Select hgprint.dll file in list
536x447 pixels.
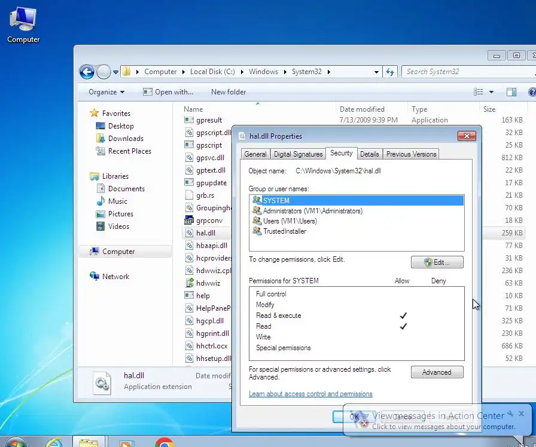click(212, 333)
